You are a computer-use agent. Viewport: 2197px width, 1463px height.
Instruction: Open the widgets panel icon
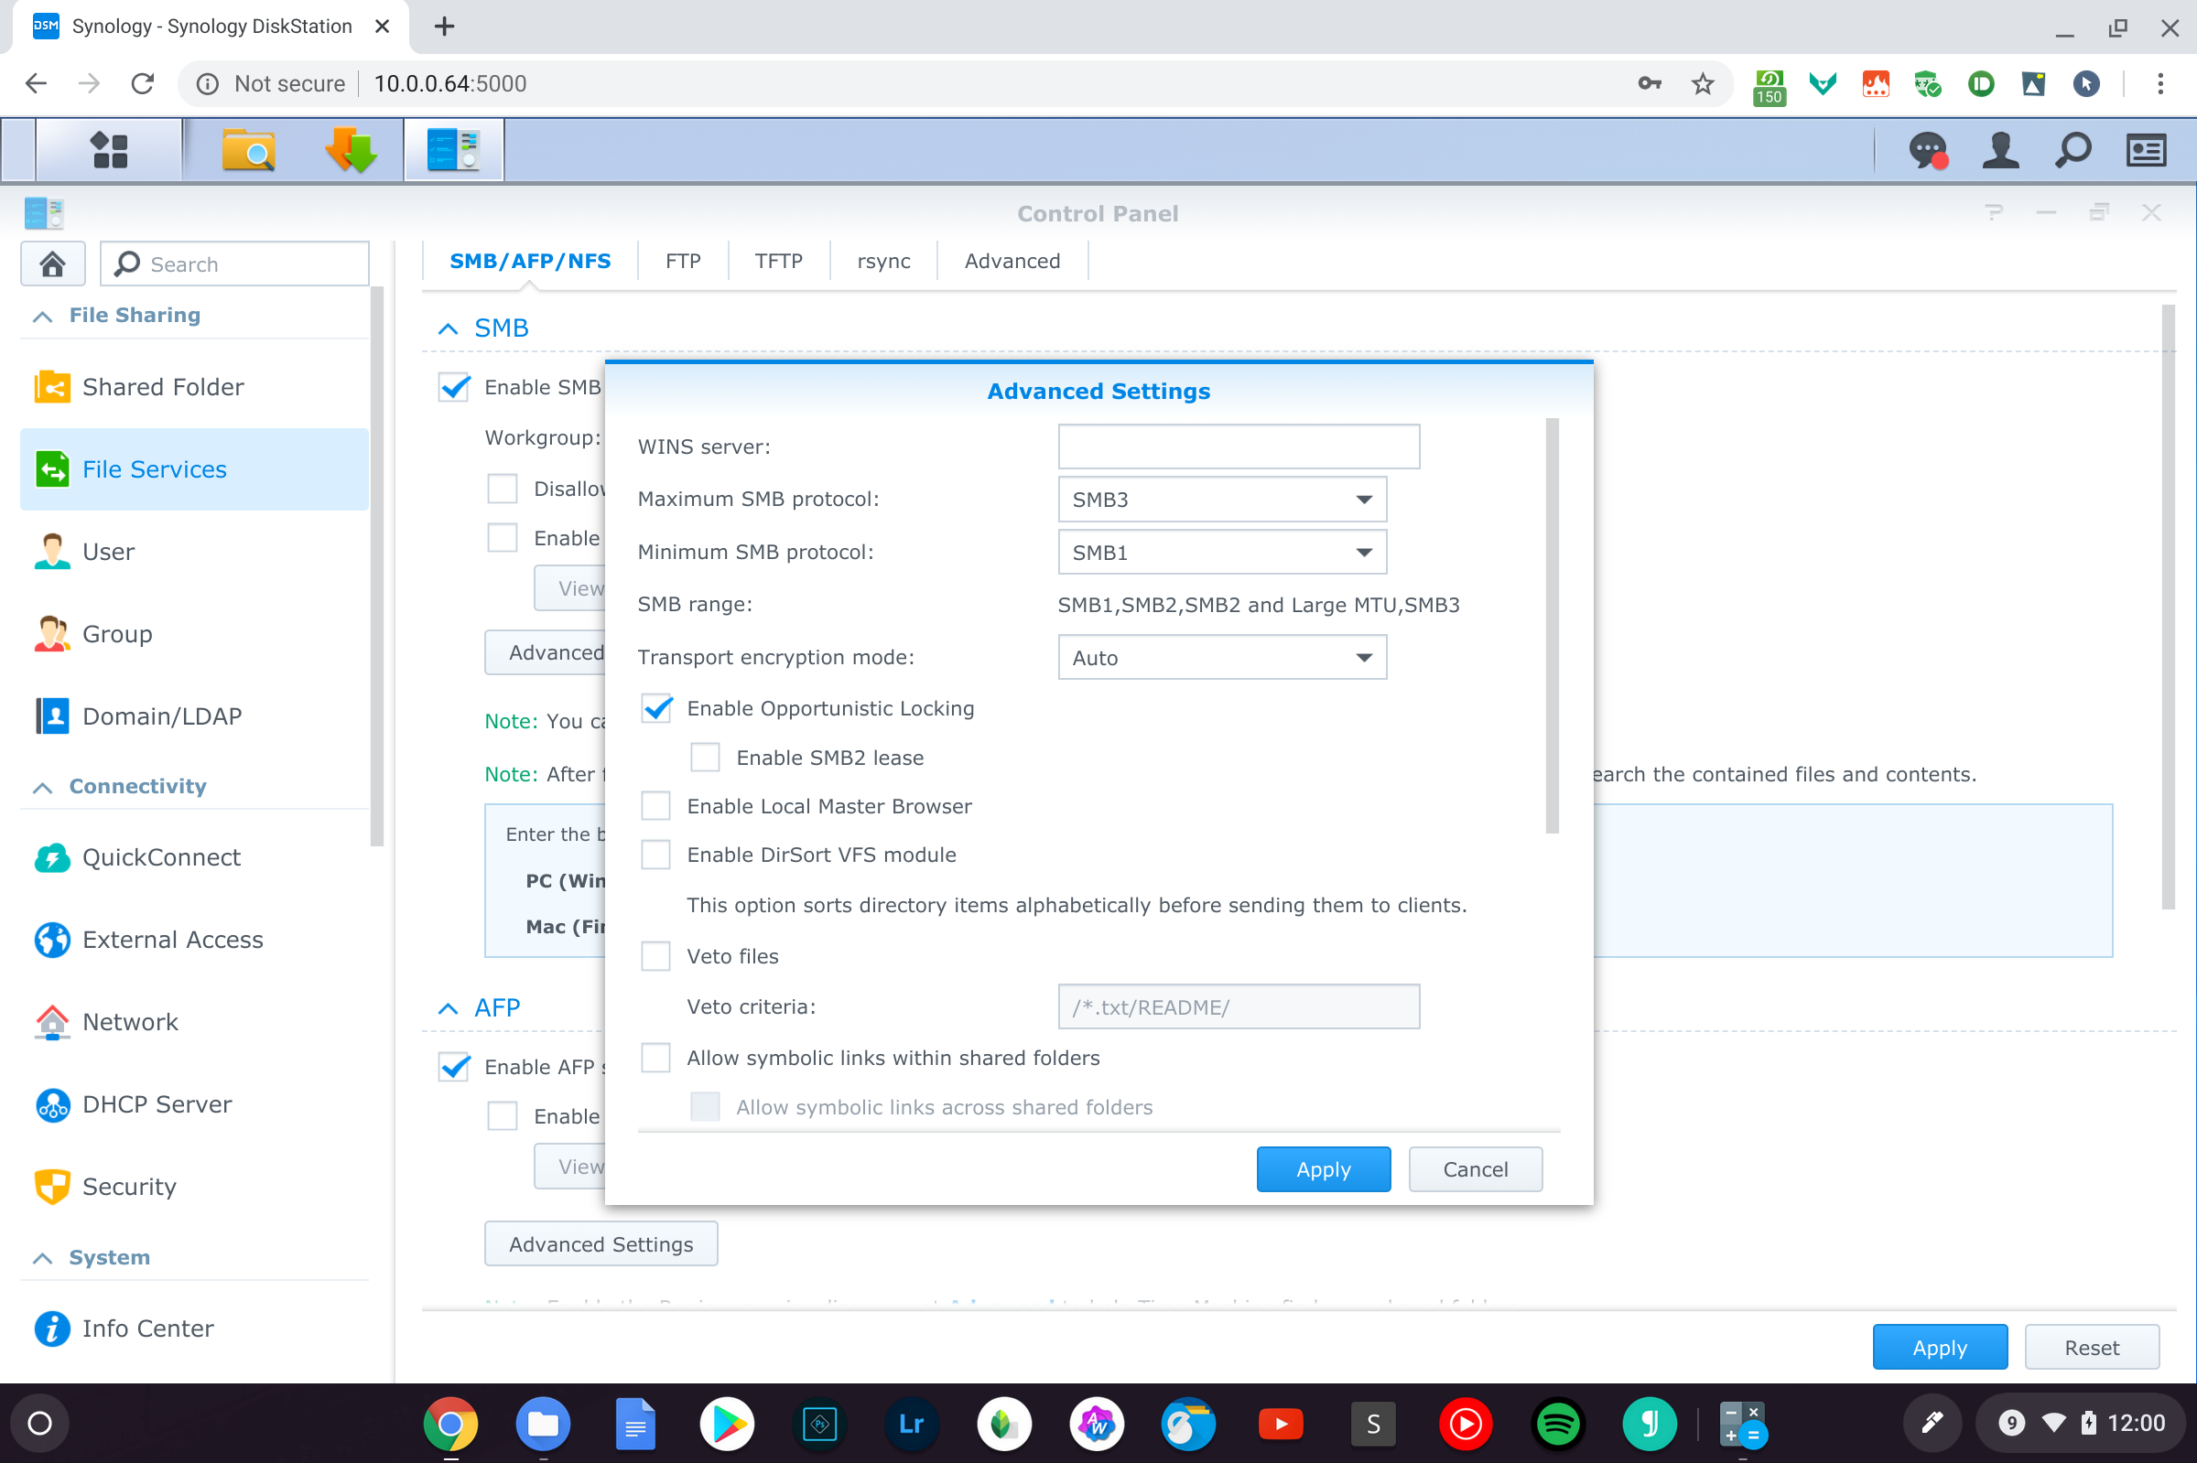(2146, 150)
